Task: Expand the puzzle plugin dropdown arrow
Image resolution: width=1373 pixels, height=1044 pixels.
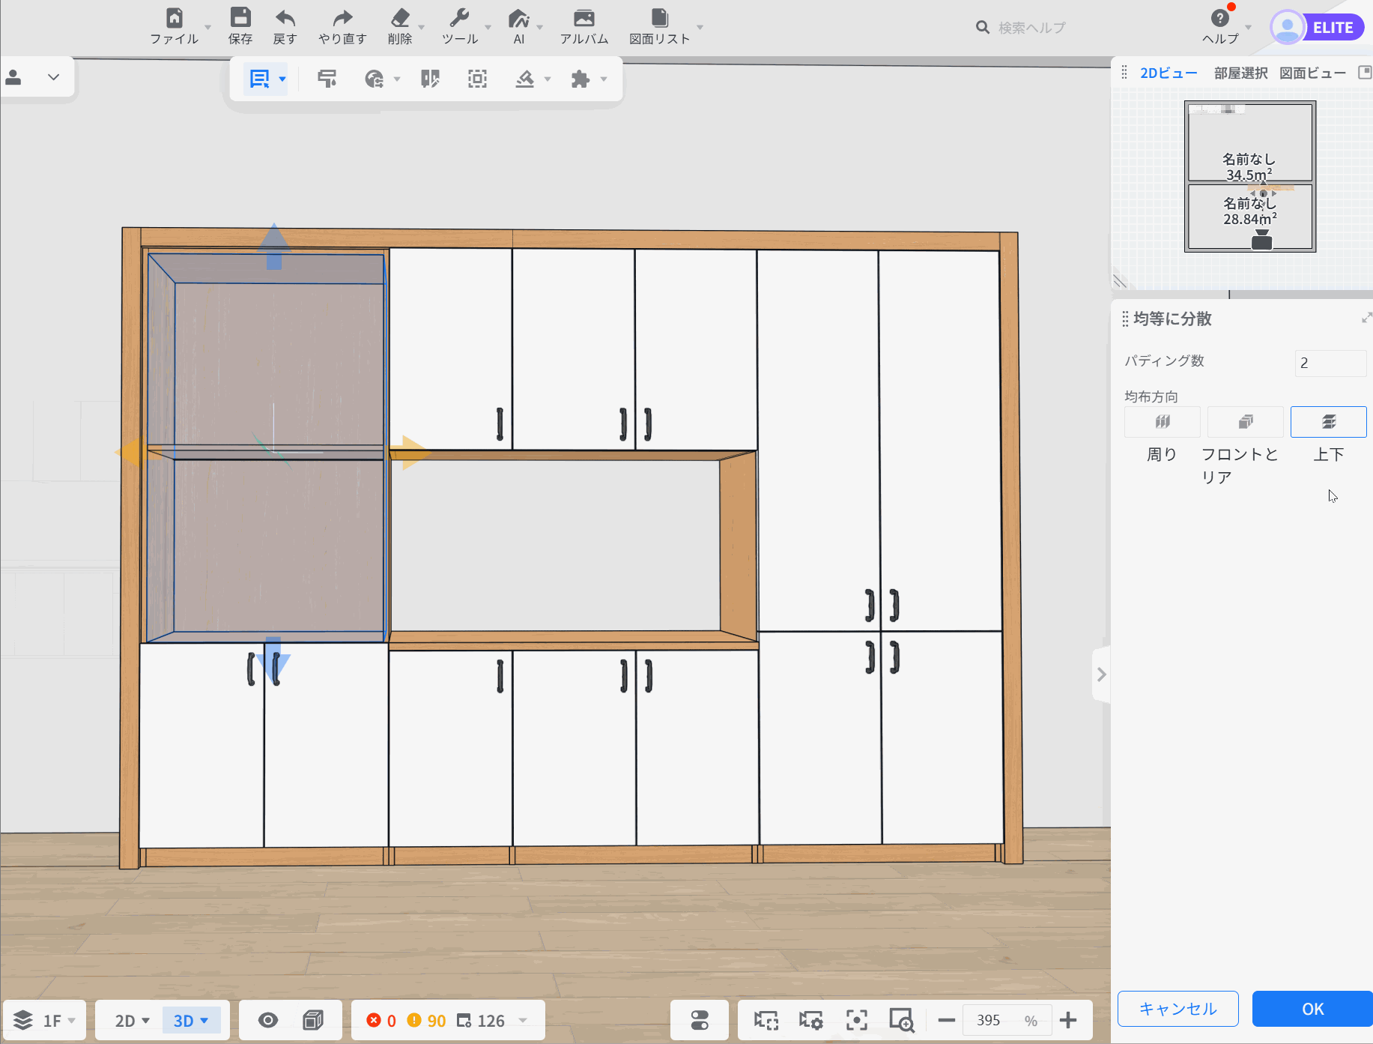Action: pos(604,79)
